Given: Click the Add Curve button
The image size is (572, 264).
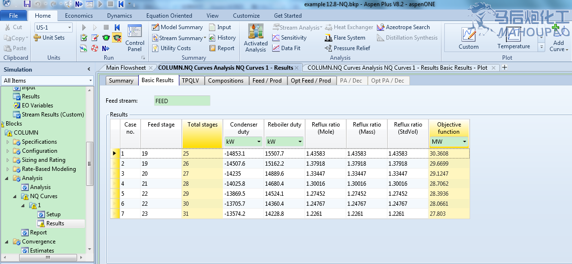Looking at the screenshot, I should point(559,39).
